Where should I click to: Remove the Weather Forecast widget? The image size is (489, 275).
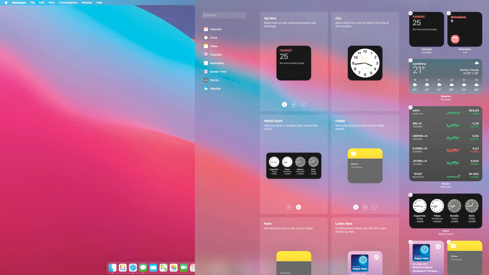tap(410, 61)
